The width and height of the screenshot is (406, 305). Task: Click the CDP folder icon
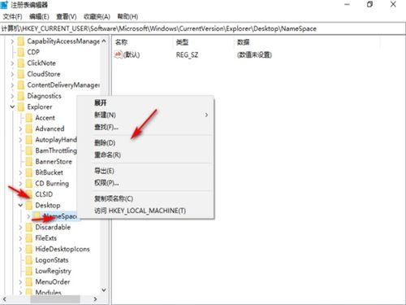pos(21,52)
